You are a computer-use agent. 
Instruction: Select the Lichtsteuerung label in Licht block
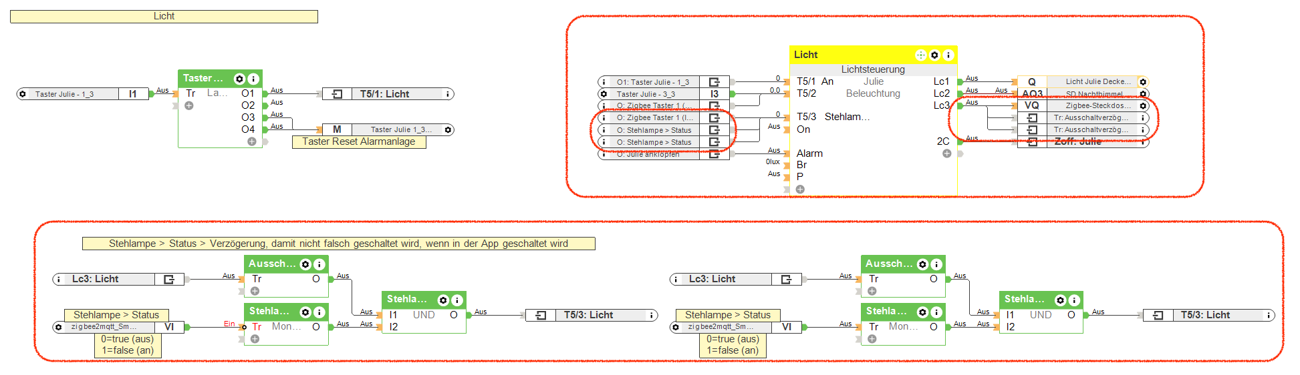[x=873, y=69]
